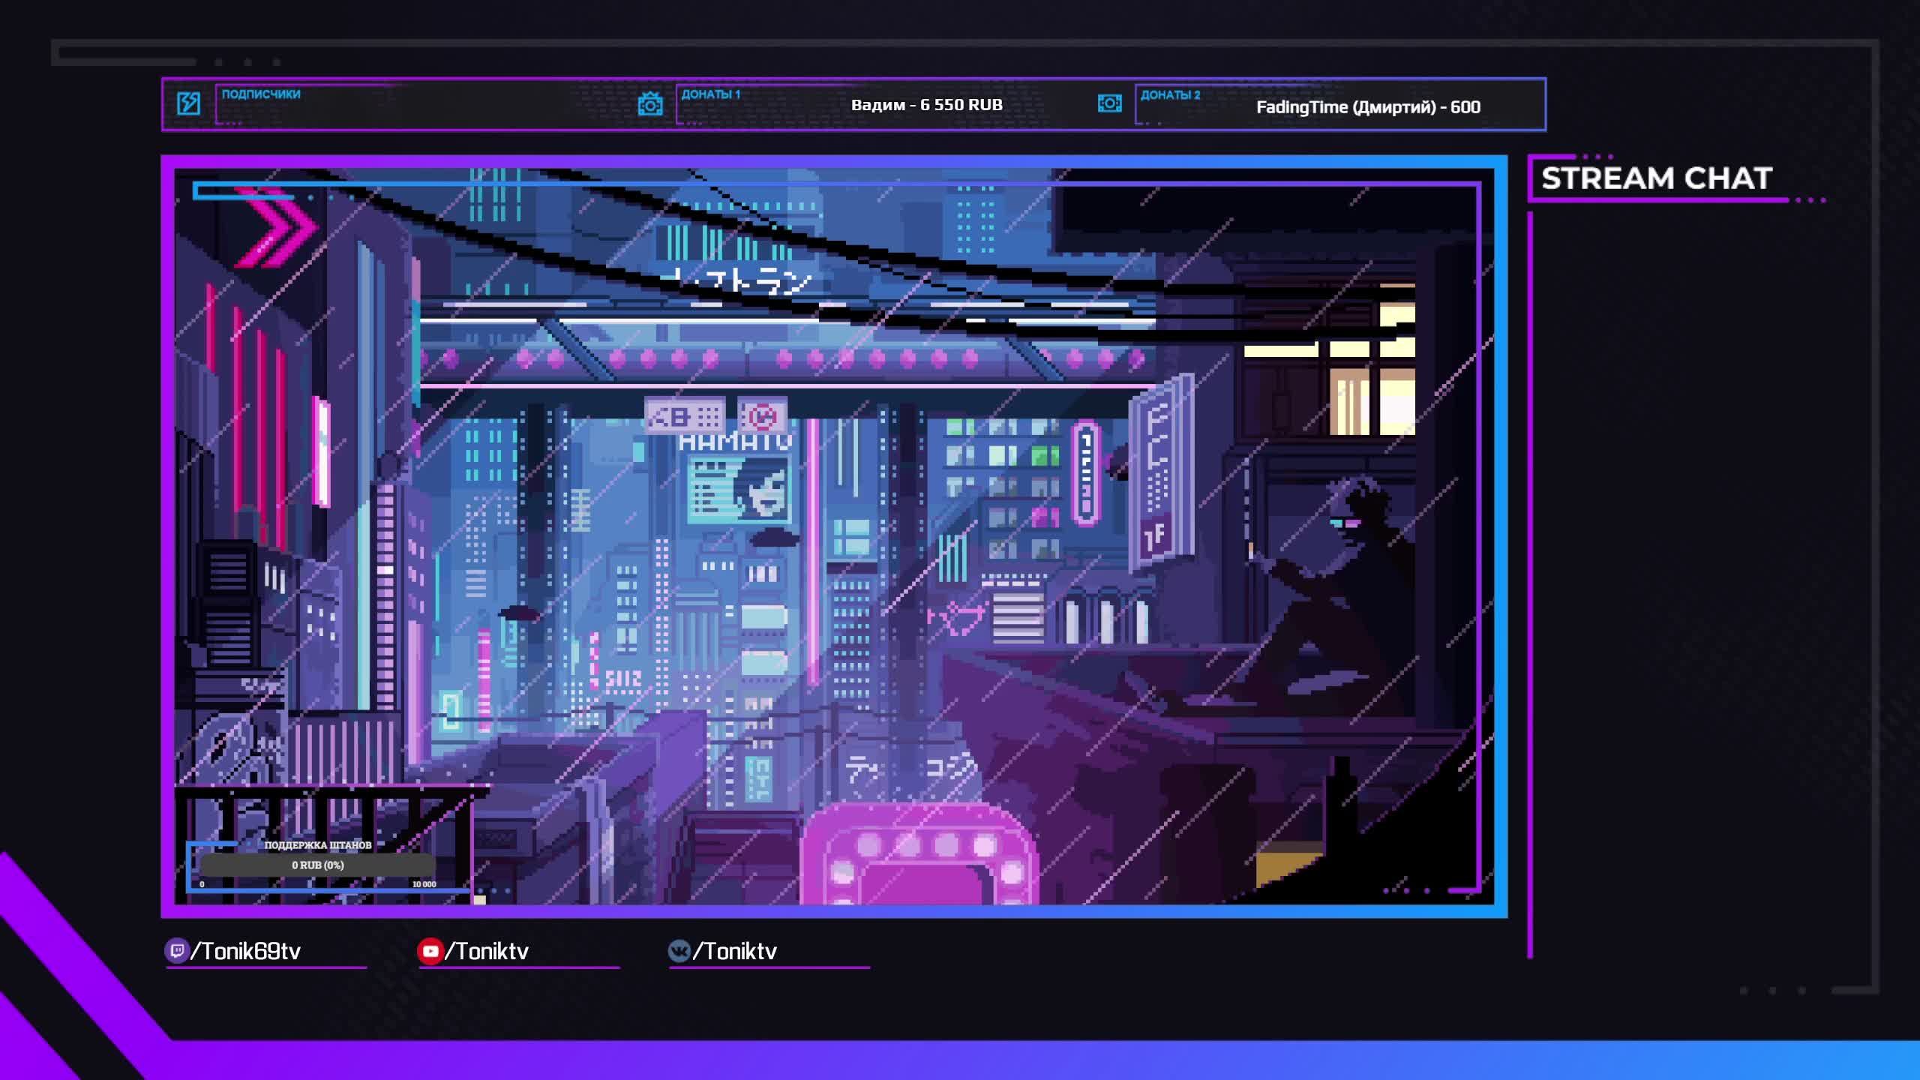Click the woman's portrait billboard poster
This screenshot has width=1920, height=1080.
tap(739, 490)
